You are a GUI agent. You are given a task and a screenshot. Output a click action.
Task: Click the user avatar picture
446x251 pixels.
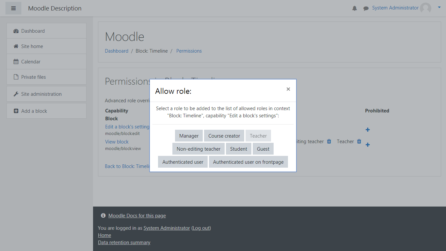(425, 8)
